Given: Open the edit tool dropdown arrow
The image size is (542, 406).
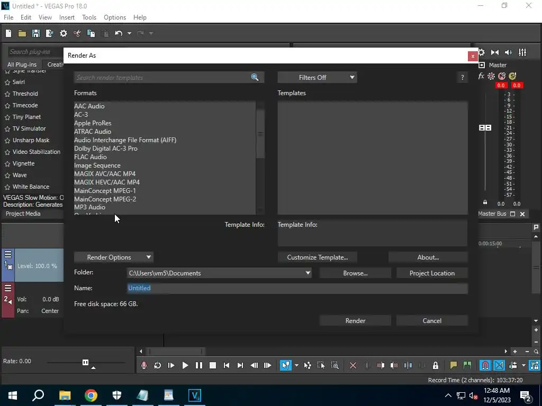Looking at the screenshot, I should (296, 365).
